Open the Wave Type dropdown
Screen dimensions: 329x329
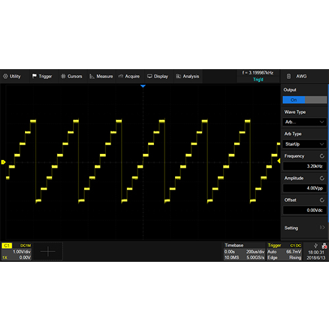pos(305,122)
